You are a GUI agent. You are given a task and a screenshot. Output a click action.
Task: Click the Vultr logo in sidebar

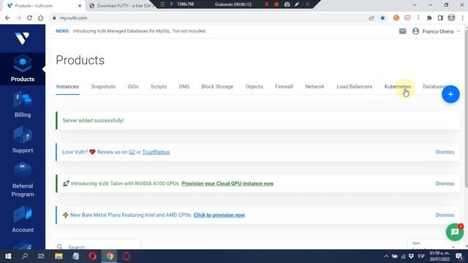tap(23, 38)
